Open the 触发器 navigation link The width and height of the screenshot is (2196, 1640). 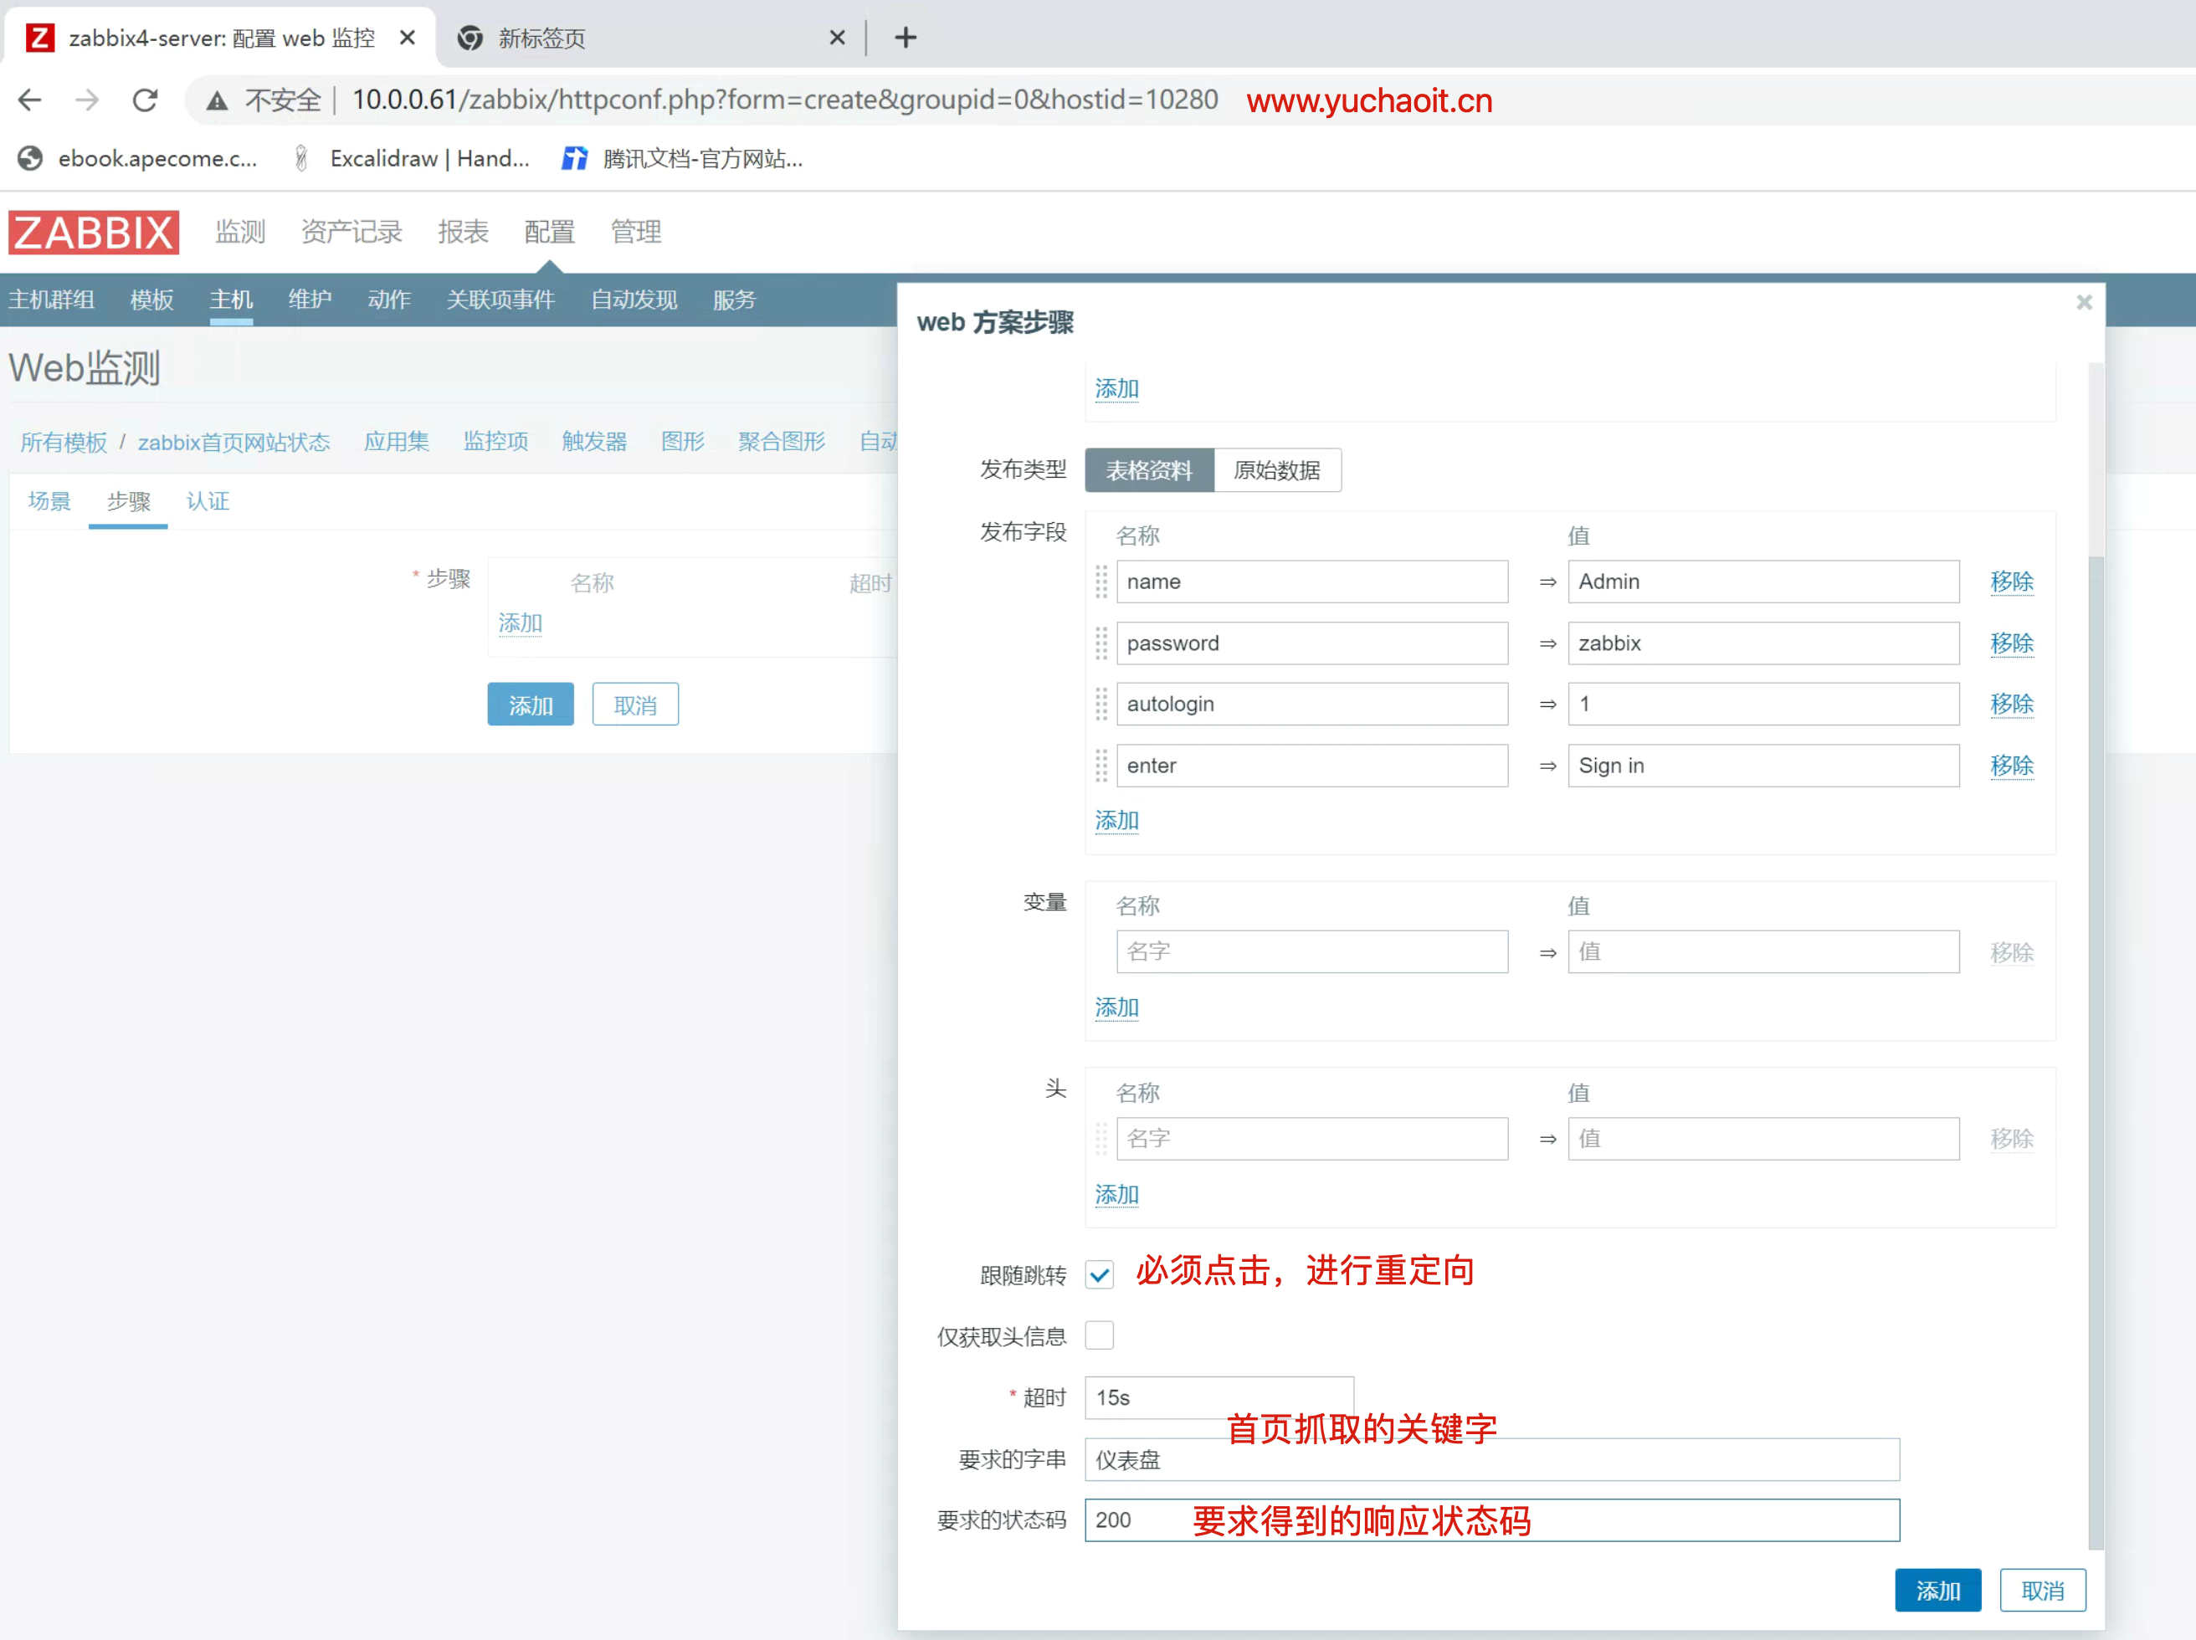[x=593, y=442]
